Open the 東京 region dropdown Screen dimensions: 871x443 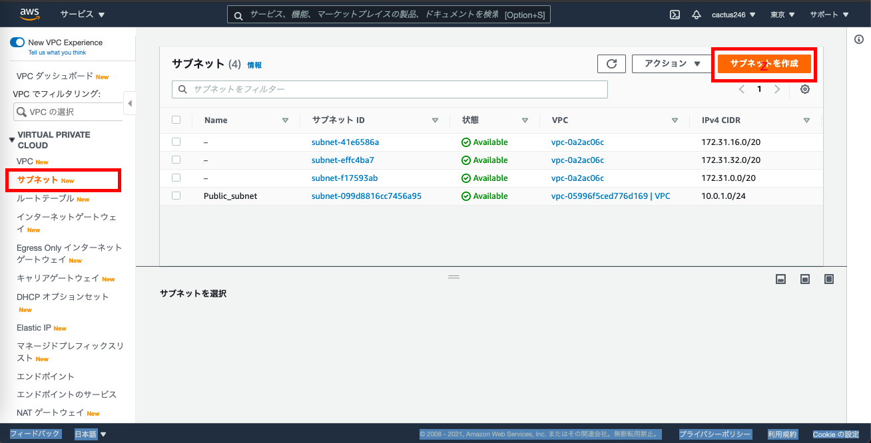click(782, 15)
